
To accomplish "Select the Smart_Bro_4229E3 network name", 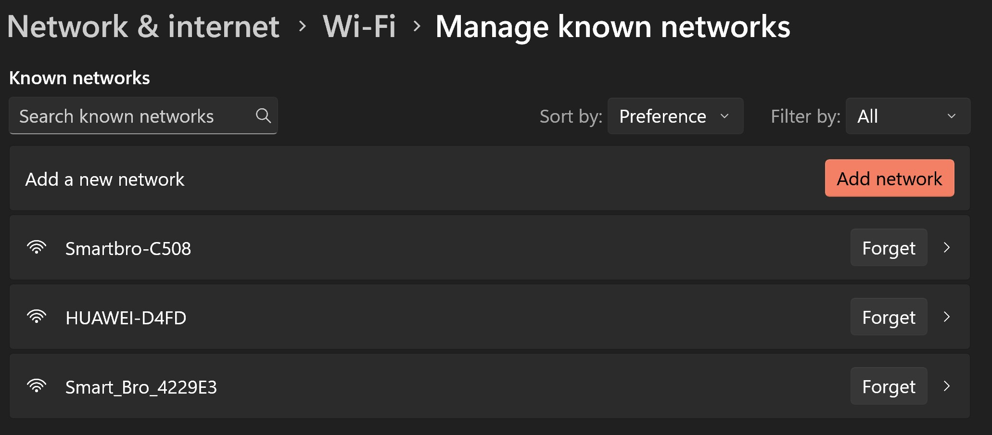I will (141, 387).
